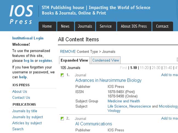This screenshot has height=133, width=178.
Task: Go to results page 21-30
Action: (x=156, y=68)
